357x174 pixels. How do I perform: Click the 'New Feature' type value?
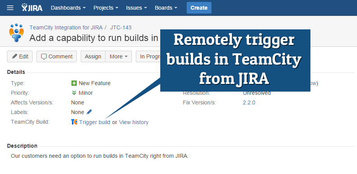tap(94, 83)
